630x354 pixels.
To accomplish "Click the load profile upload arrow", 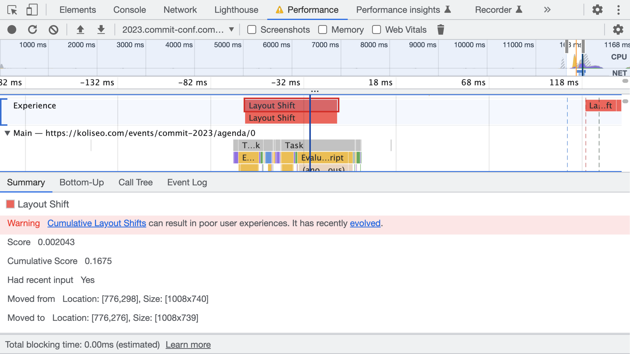I will tap(80, 30).
